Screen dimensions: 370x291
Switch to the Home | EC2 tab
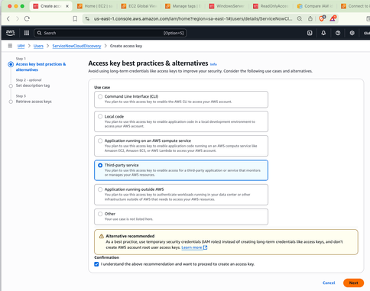tap(95, 6)
